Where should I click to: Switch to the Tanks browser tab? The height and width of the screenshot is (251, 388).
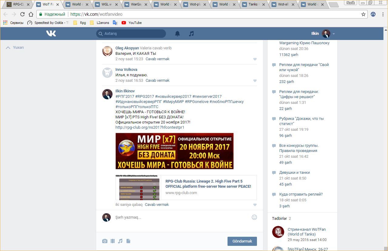pyautogui.click(x=253, y=4)
